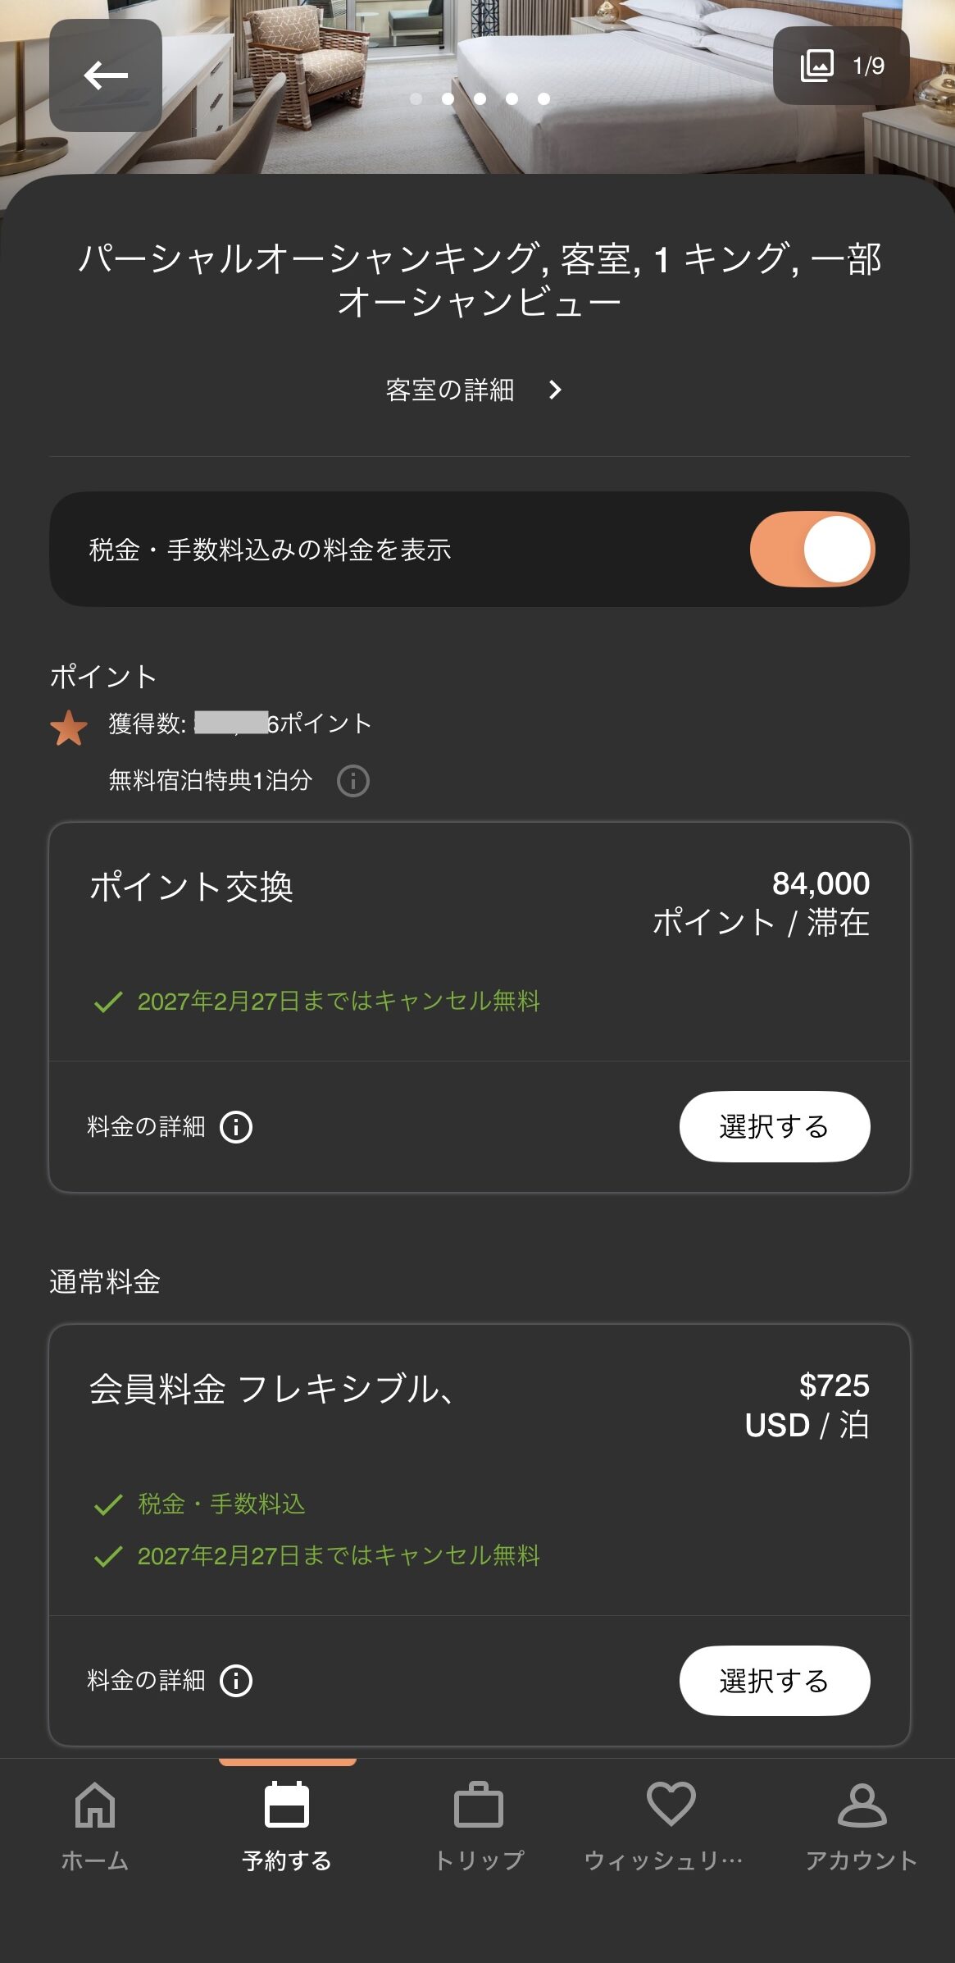This screenshot has height=1963, width=955.
Task: Tap info icon in 会員料金 料金の詳細
Action: pyautogui.click(x=236, y=1681)
